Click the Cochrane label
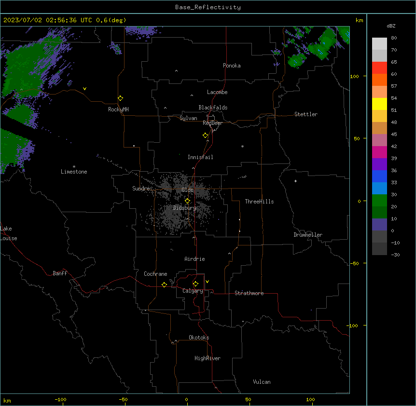 point(155,274)
